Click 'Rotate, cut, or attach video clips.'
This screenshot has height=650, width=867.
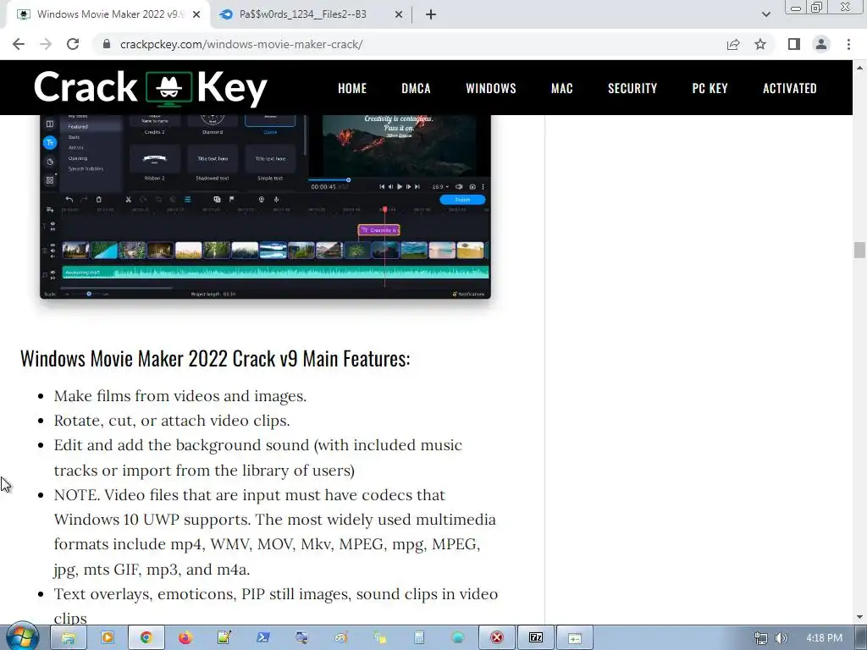click(x=172, y=421)
